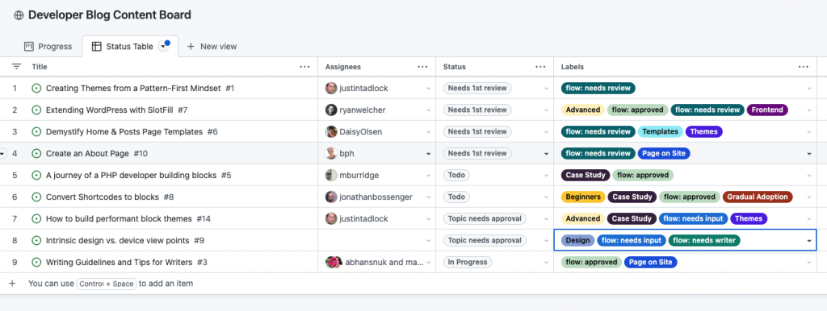Open Status Table view options caret

click(163, 46)
